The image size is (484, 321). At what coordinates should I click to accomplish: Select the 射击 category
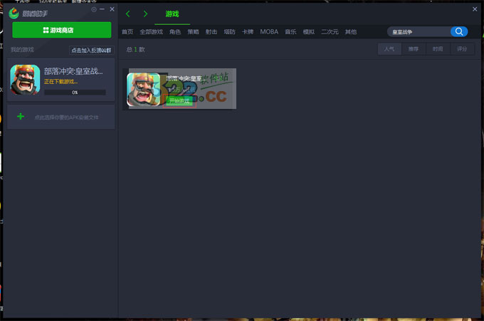(211, 32)
